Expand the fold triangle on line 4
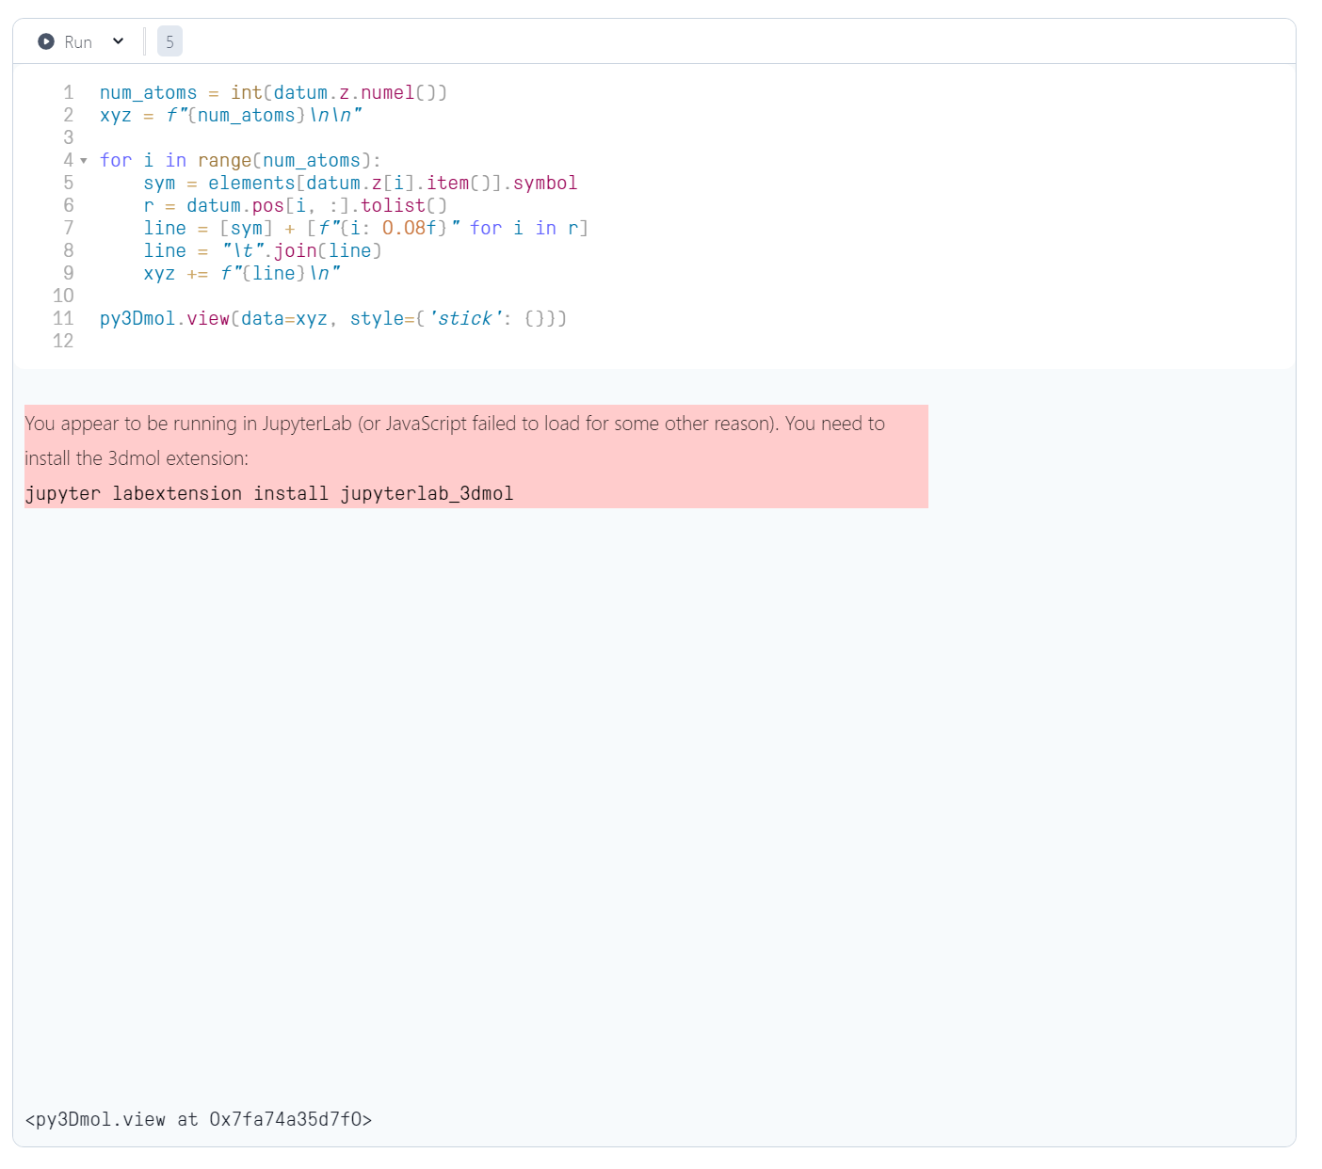 point(83,161)
